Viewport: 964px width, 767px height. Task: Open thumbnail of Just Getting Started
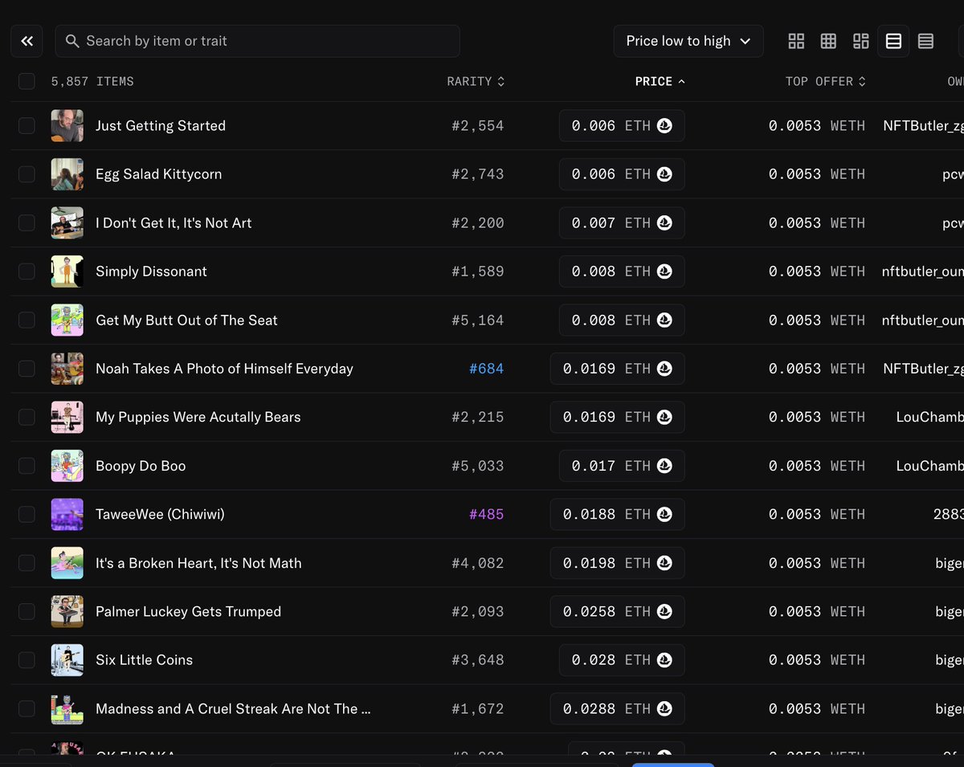click(67, 126)
